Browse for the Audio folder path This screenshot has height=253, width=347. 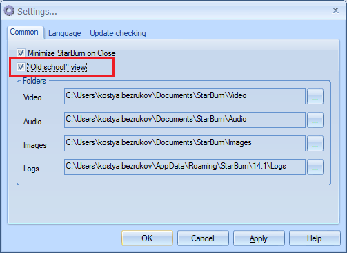315,120
